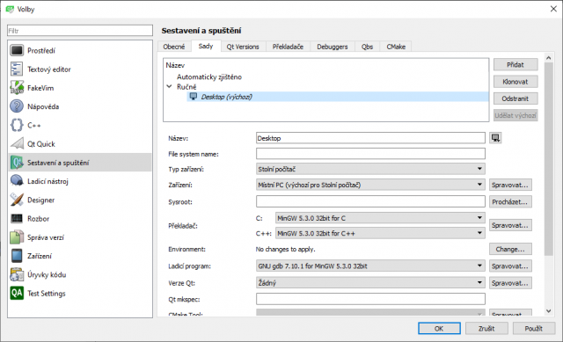Screen dimensions: 563x342
Task: Select the Správa verzí icon
Action: [x=17, y=237]
